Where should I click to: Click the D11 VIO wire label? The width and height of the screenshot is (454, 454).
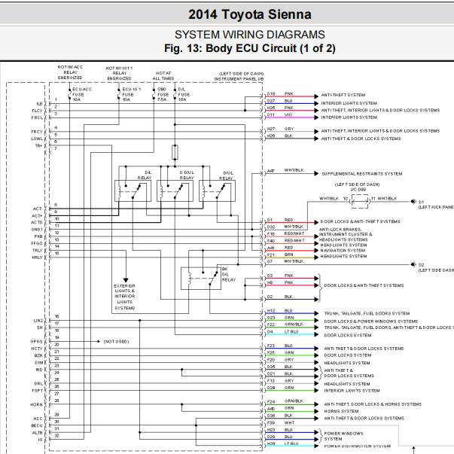coord(279,115)
